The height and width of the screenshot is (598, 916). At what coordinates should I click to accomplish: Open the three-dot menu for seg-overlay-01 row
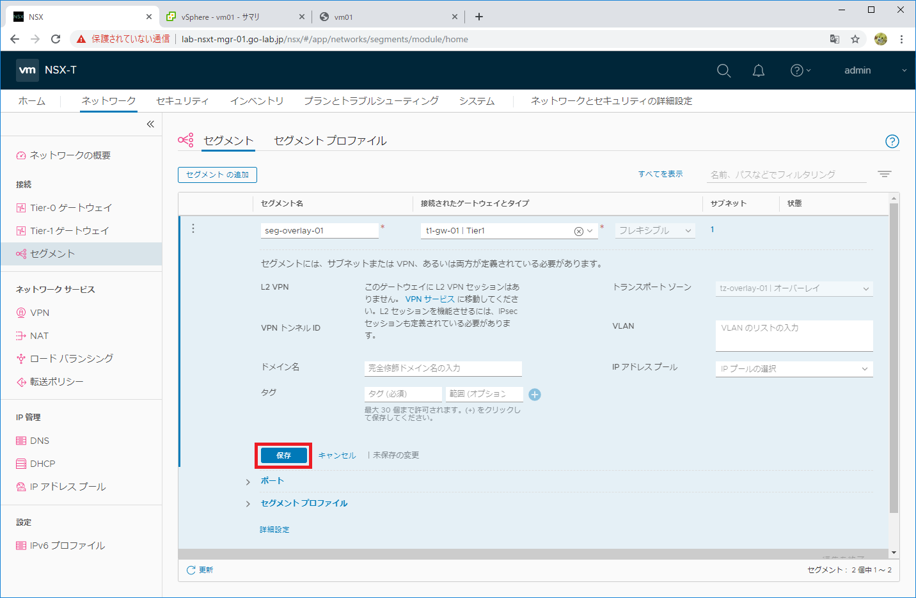point(193,228)
